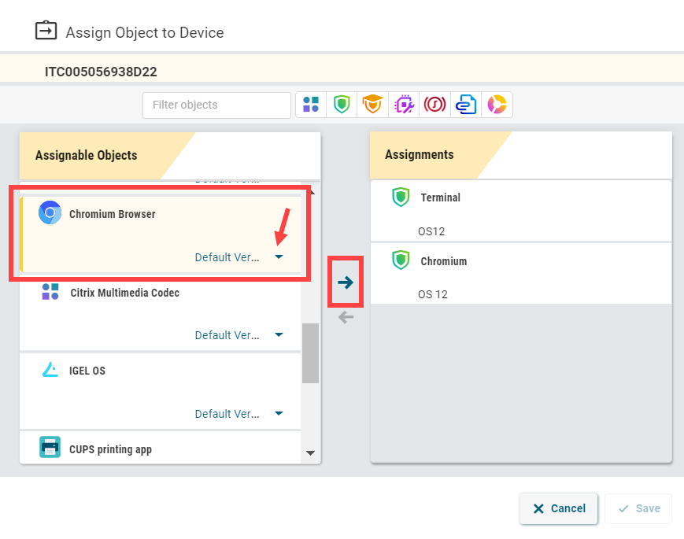Select Terminal OS12 assignment entry

520,211
